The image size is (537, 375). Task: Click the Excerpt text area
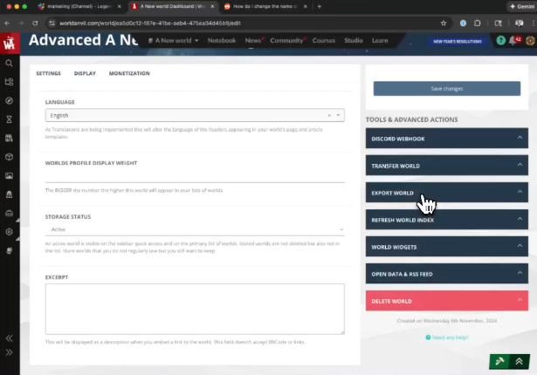195,309
